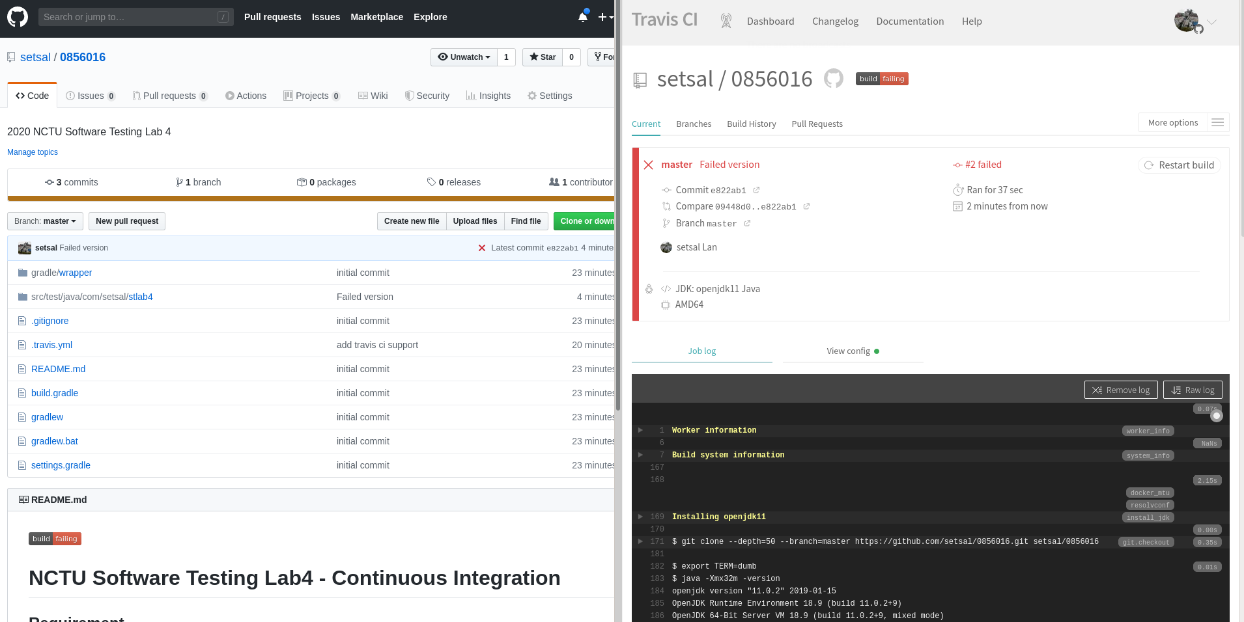Viewport: 1244px width, 622px height.
Task: Click Restart build button
Action: [x=1180, y=165]
